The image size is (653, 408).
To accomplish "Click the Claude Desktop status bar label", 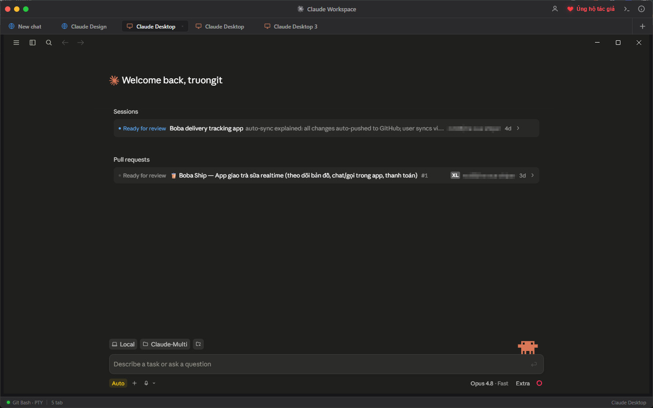I will point(629,403).
